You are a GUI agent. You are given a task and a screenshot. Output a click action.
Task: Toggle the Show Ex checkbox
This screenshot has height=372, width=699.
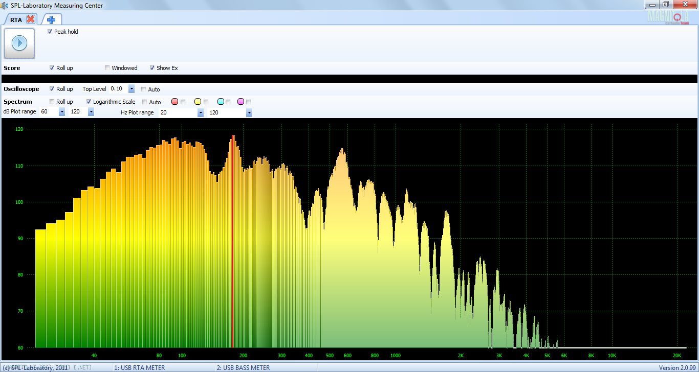[x=152, y=68]
